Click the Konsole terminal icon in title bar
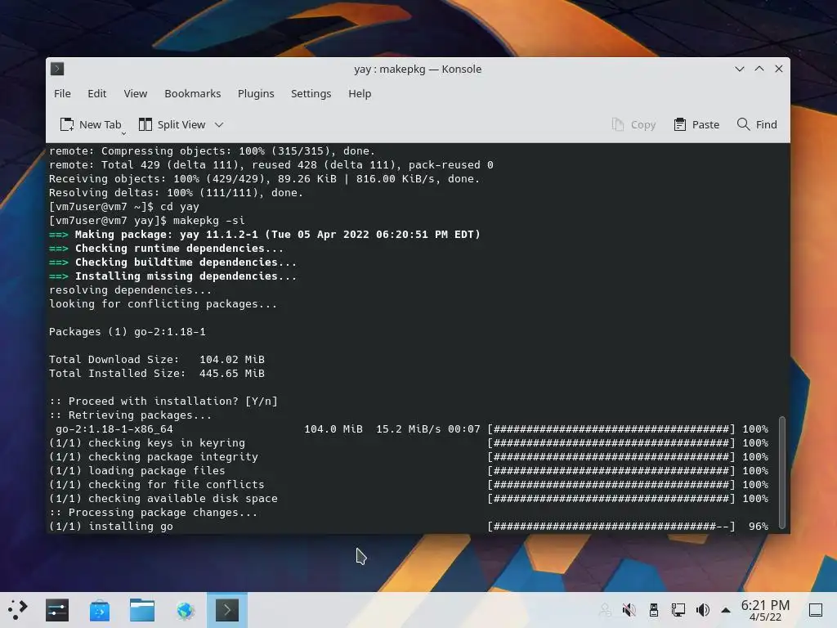The image size is (837, 628). point(57,69)
